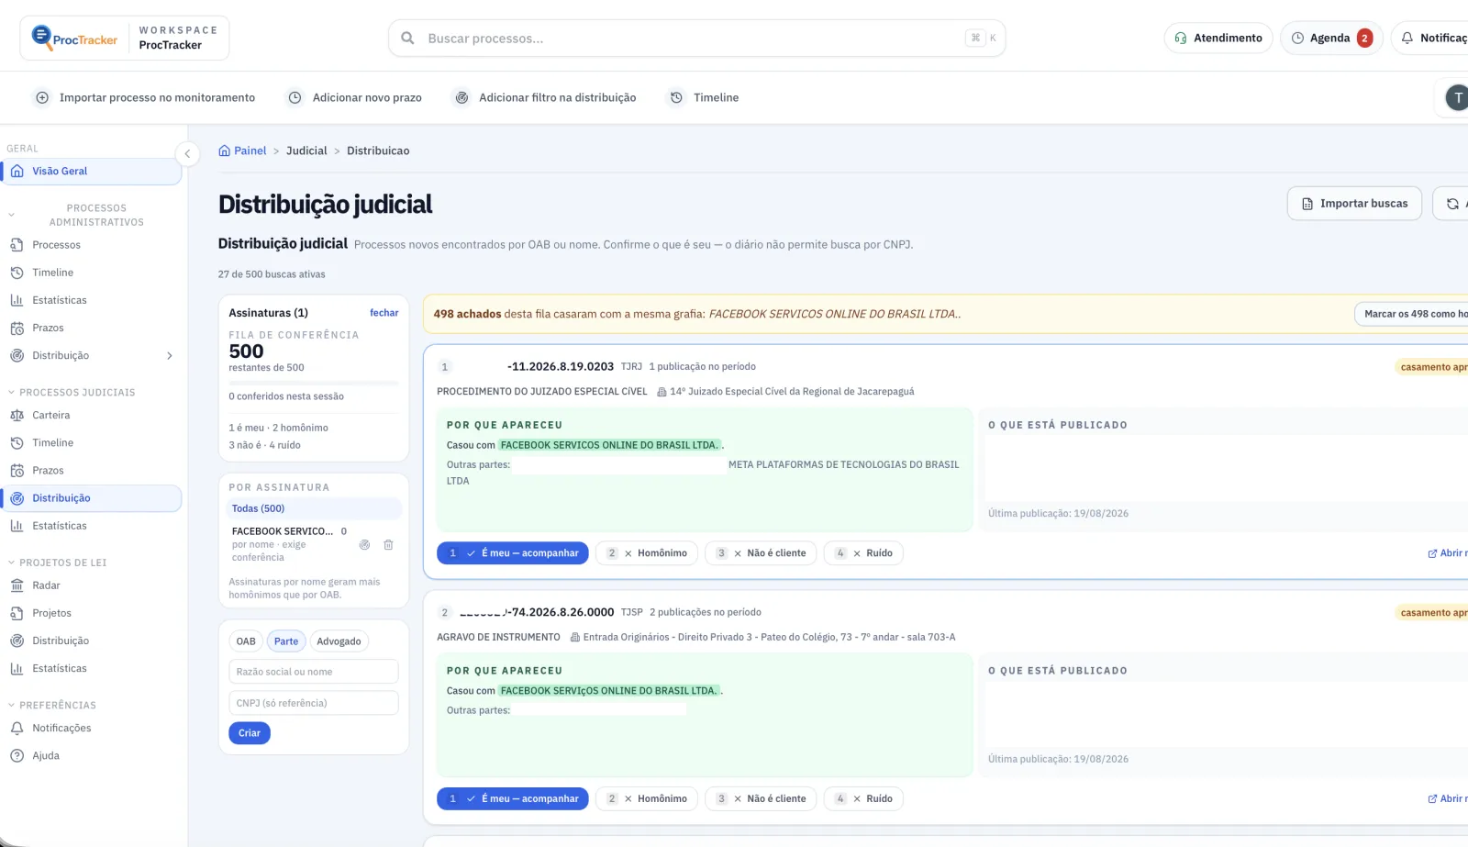The image size is (1468, 847).
Task: Mark first process as Não é cliente
Action: (761, 553)
